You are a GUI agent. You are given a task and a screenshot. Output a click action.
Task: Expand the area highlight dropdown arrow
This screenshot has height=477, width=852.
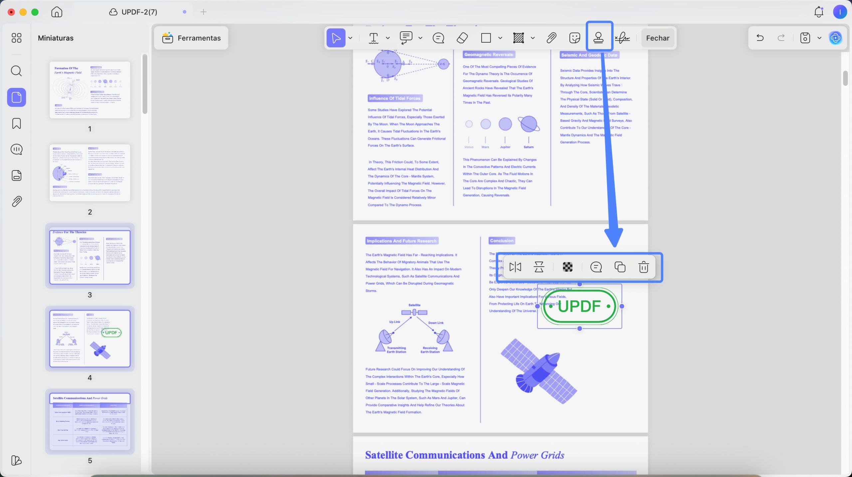532,38
